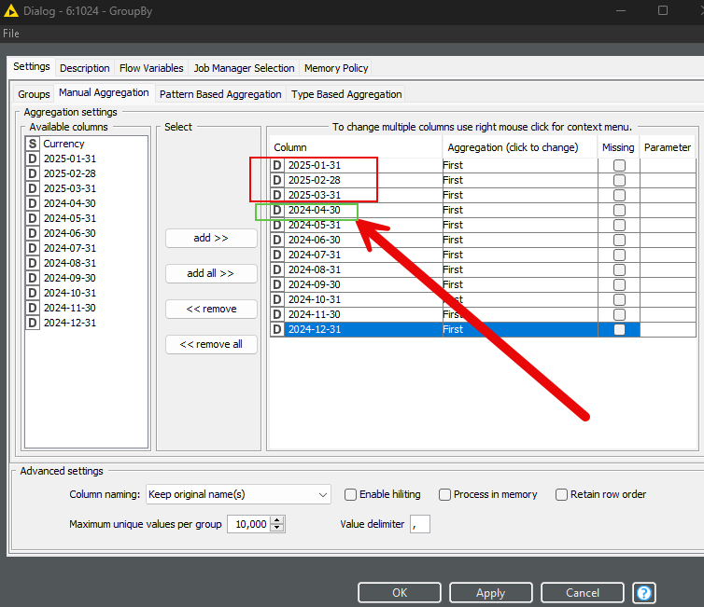Click the D icon next to 2024-08-31 in Available columns
704x607 pixels.
pos(33,263)
